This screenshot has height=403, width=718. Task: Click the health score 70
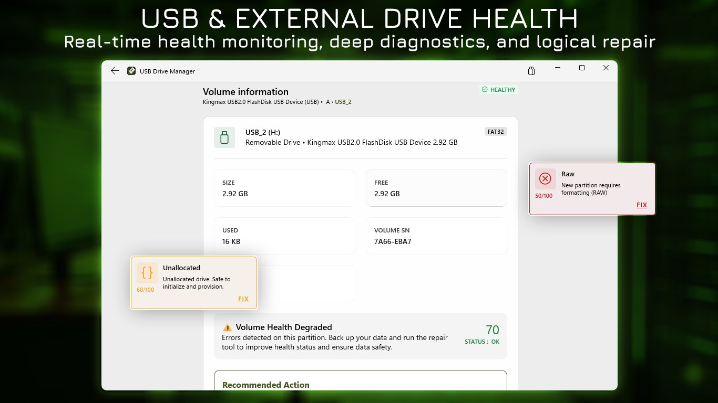click(x=493, y=330)
